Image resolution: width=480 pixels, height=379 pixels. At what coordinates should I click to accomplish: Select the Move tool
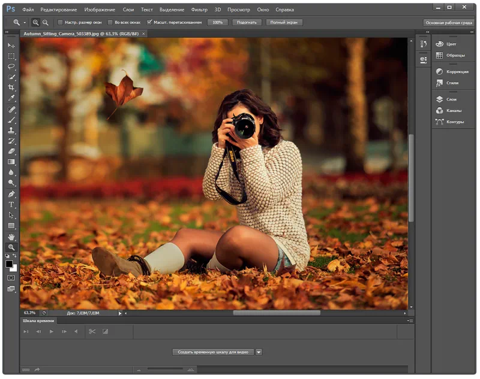coord(11,46)
